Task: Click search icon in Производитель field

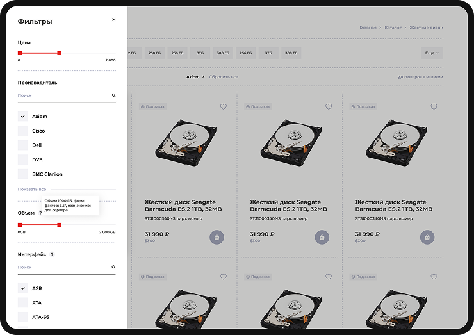Action: click(113, 95)
